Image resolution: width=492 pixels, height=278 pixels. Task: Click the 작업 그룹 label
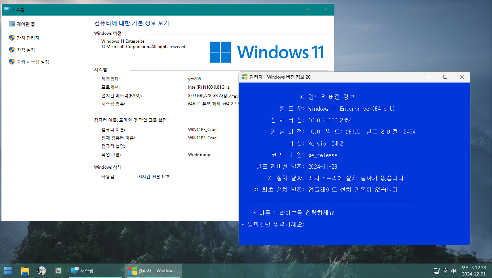pos(111,155)
